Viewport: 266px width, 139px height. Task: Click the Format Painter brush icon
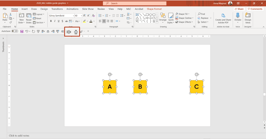click(x=10, y=22)
